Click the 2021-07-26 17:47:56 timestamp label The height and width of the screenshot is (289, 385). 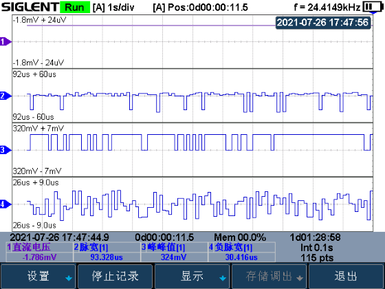(x=323, y=23)
